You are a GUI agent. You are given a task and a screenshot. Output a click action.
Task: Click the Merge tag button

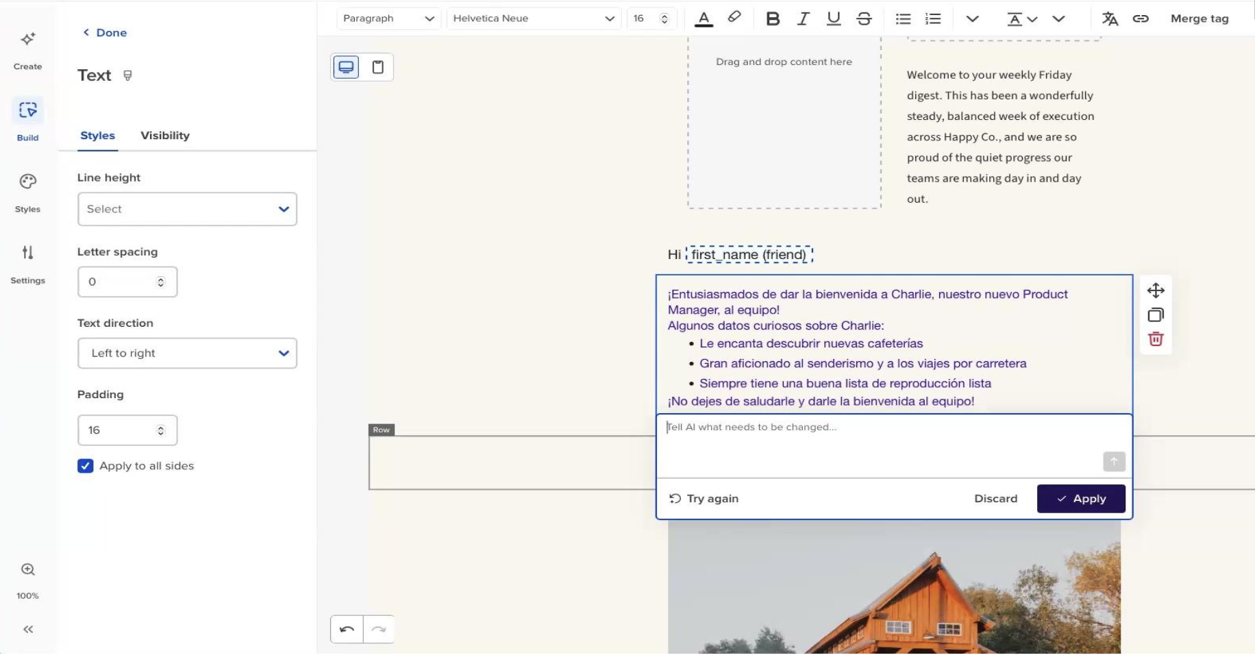[1200, 18]
